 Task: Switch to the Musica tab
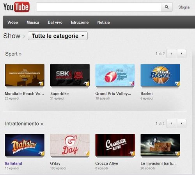pos(33,22)
